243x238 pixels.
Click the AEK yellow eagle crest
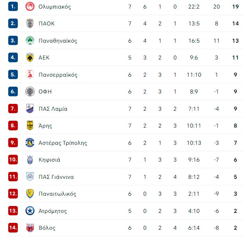30,57
